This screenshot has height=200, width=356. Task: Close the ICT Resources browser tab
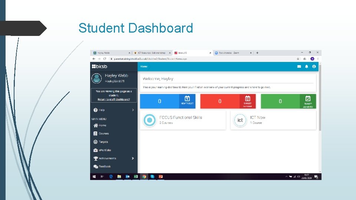pos(169,53)
